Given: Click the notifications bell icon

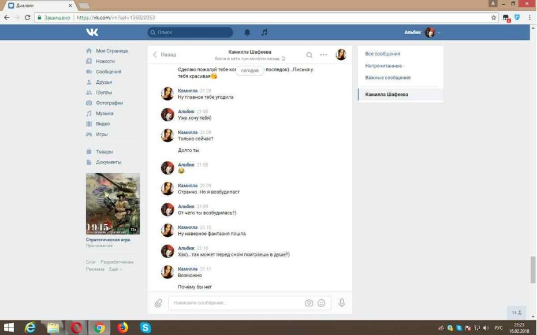Looking at the screenshot, I should click(x=247, y=33).
